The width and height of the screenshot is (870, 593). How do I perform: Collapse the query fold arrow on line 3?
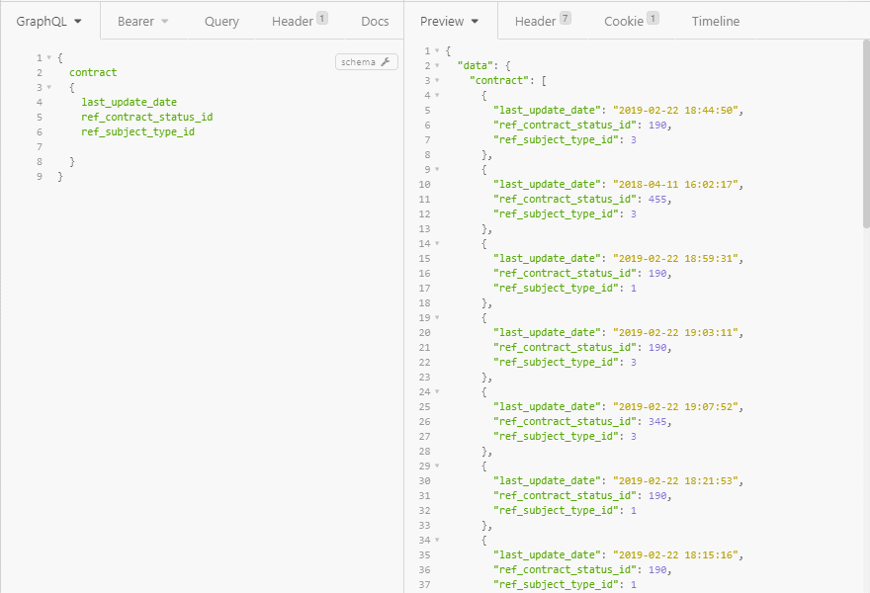(48, 88)
